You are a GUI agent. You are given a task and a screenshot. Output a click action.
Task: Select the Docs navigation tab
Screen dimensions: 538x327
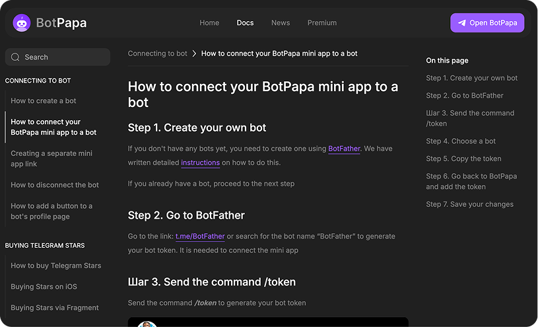[x=245, y=23]
